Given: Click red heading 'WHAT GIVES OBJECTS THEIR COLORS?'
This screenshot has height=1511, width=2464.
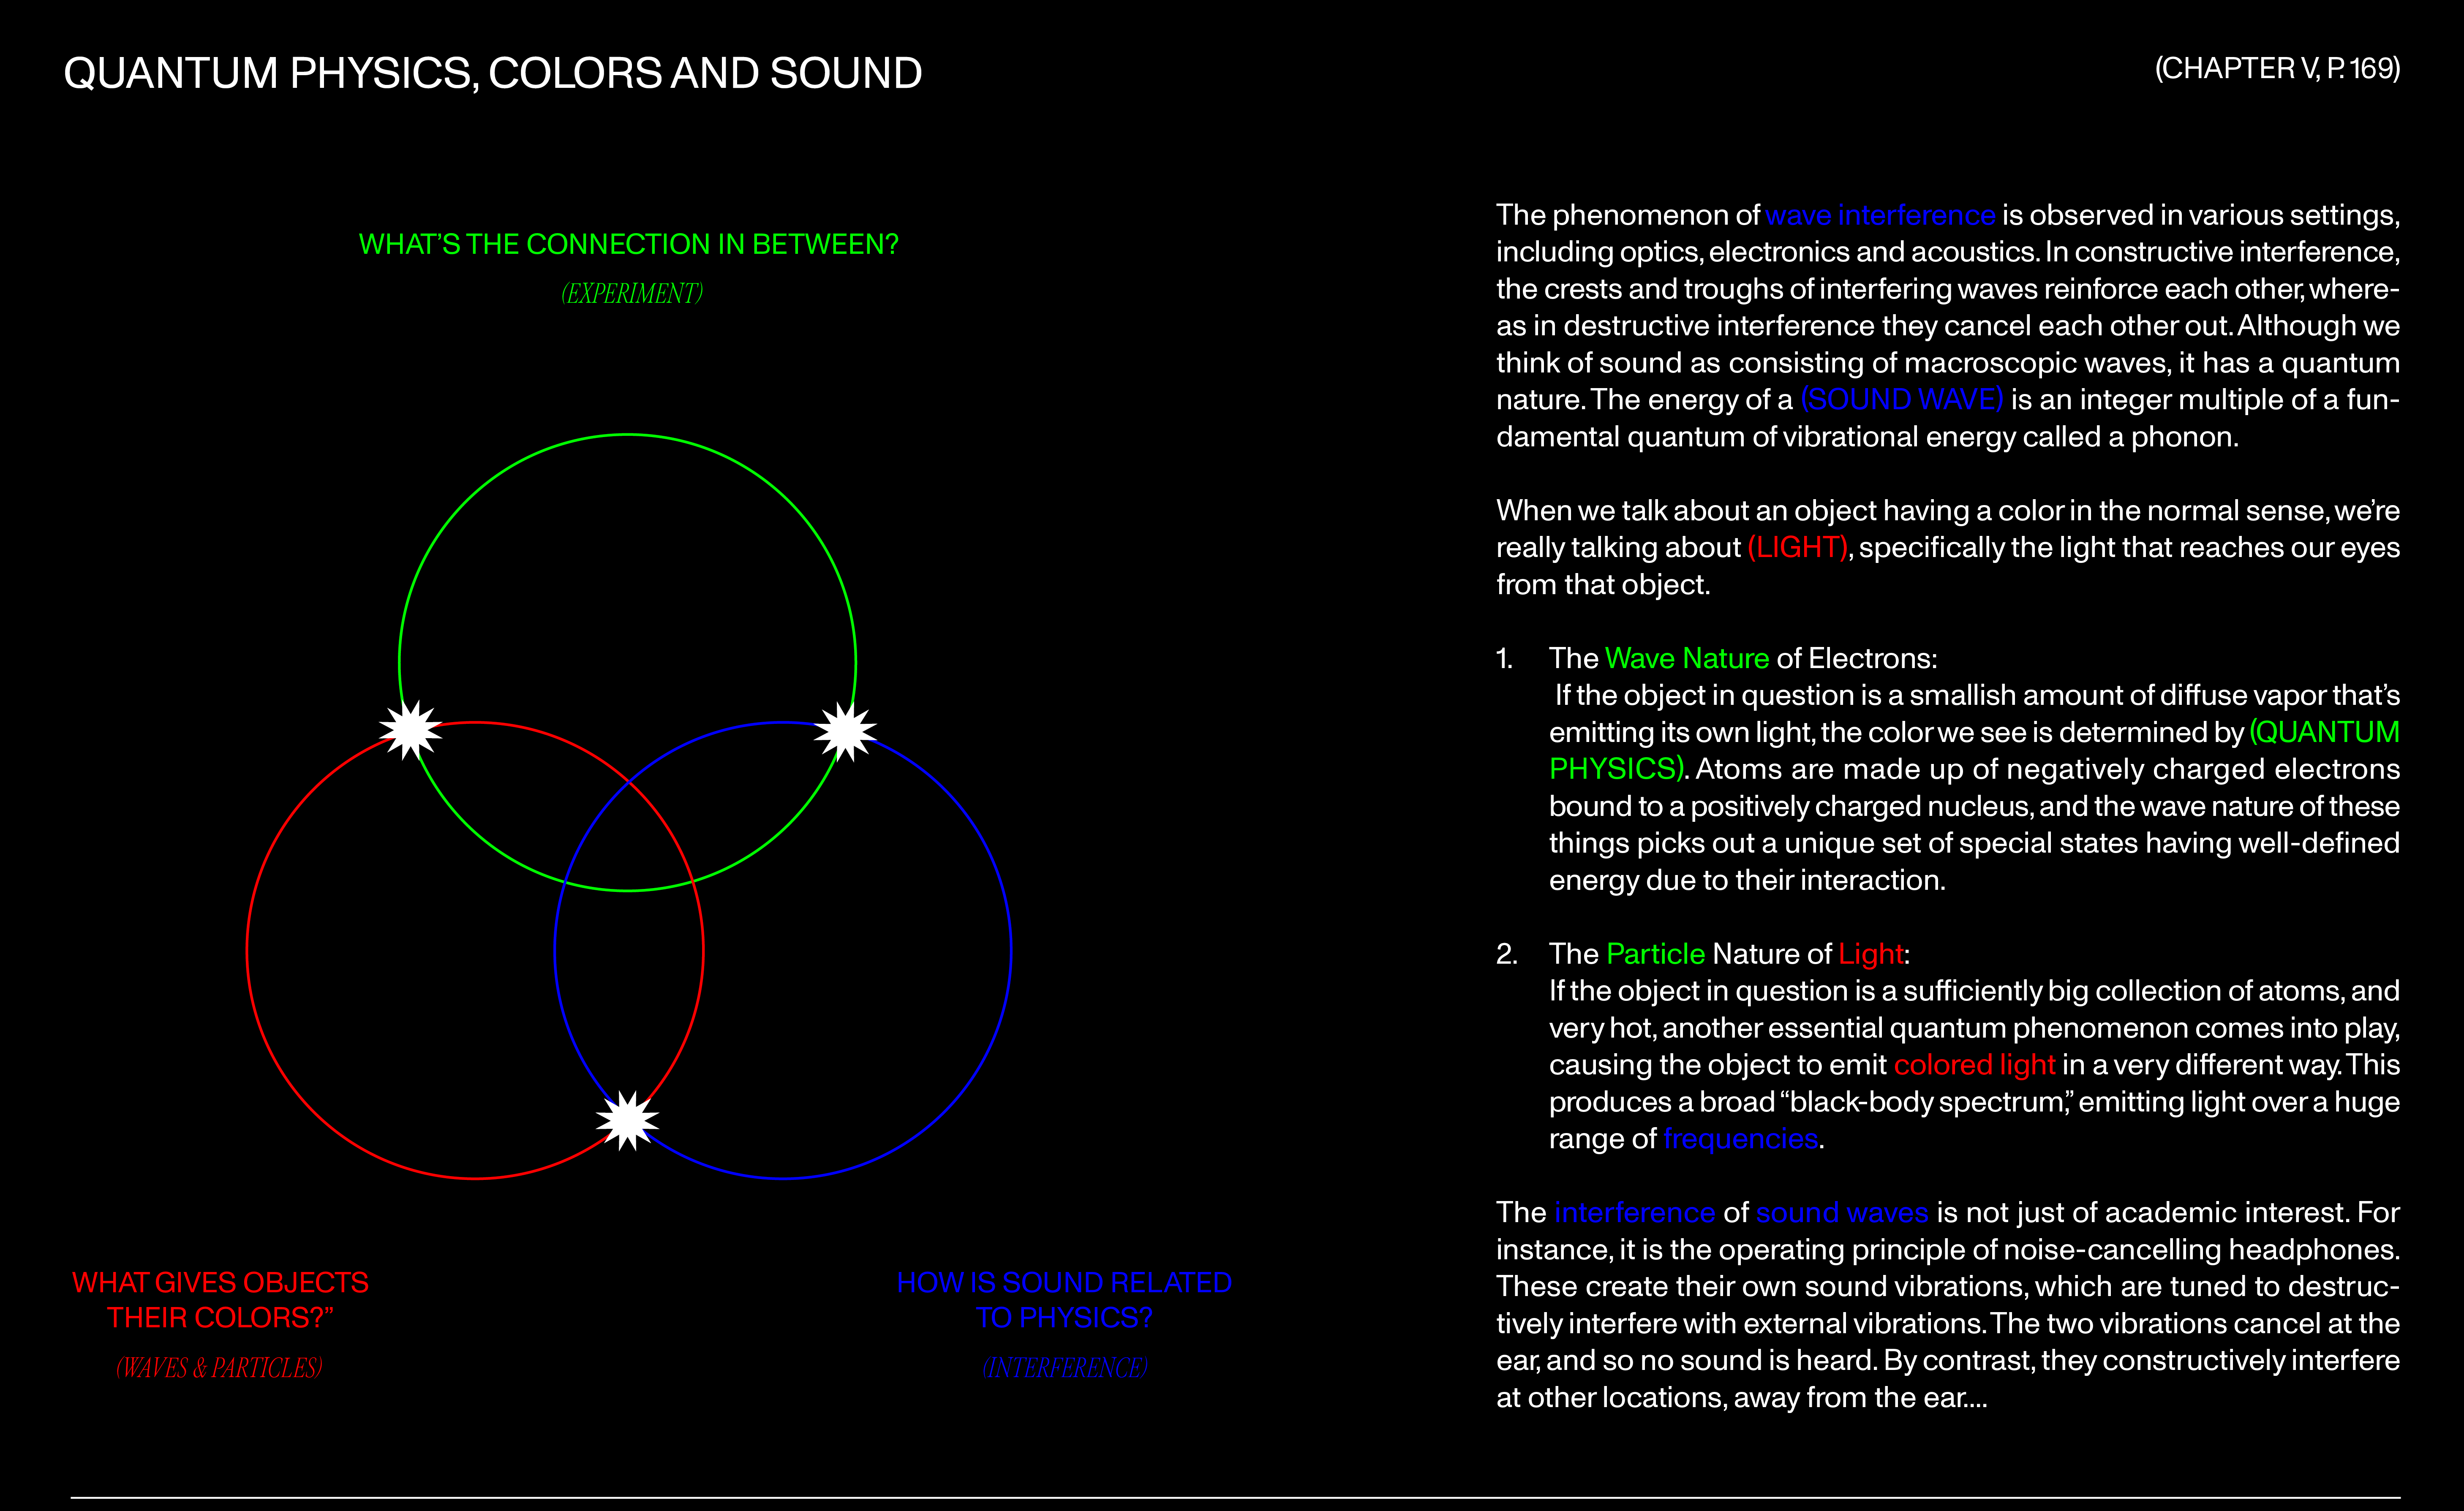Looking at the screenshot, I should tap(220, 1300).
